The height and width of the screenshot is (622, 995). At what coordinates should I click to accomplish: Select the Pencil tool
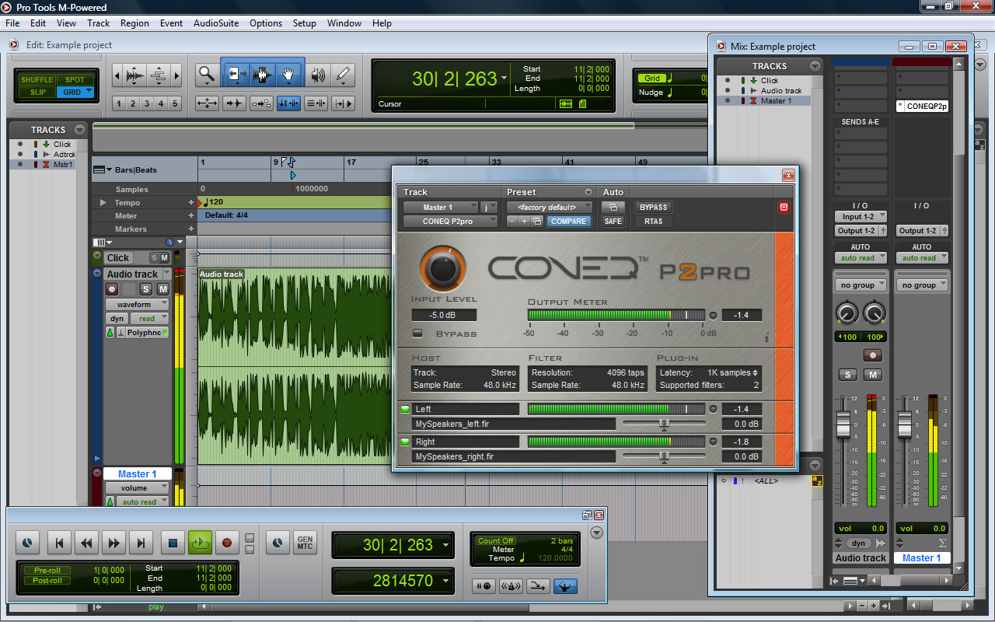coord(343,75)
